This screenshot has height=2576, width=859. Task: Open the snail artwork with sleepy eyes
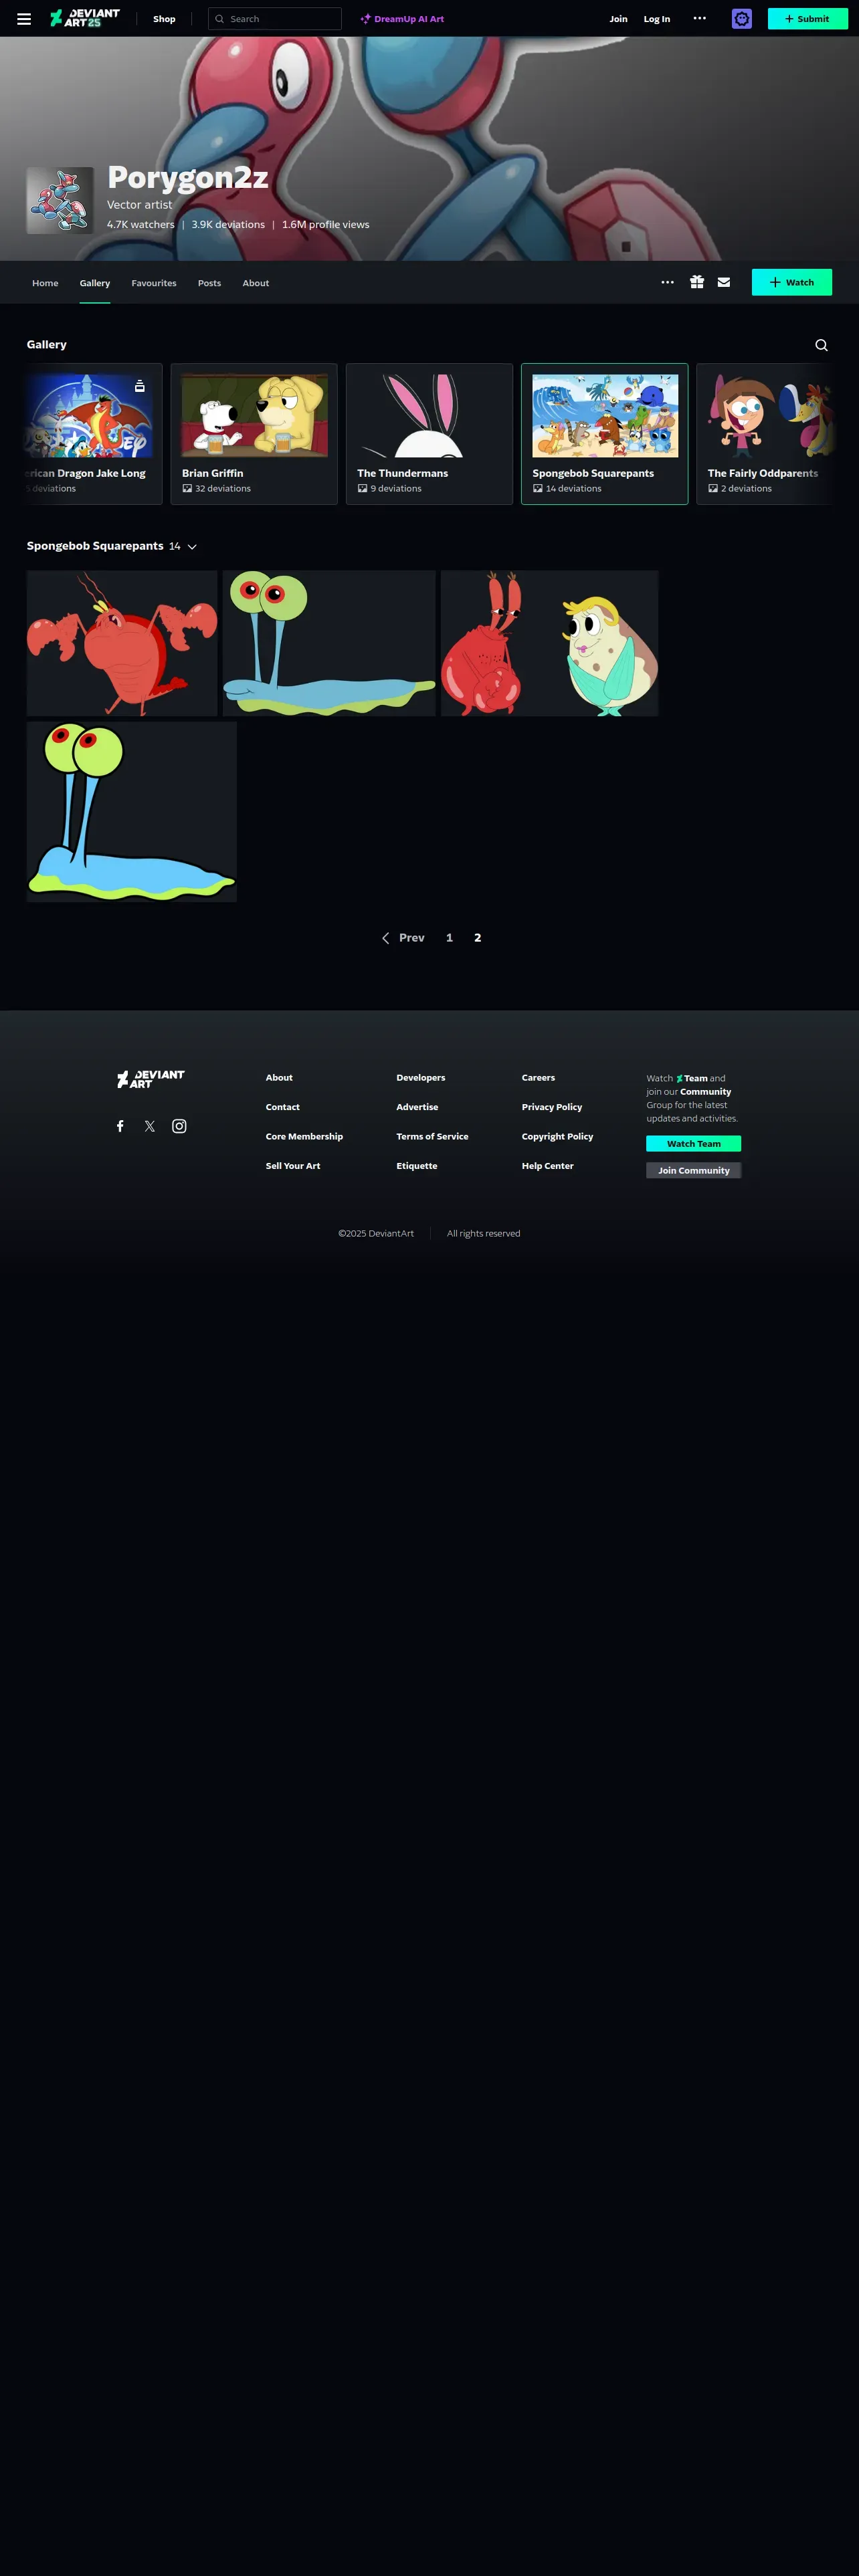pos(329,643)
